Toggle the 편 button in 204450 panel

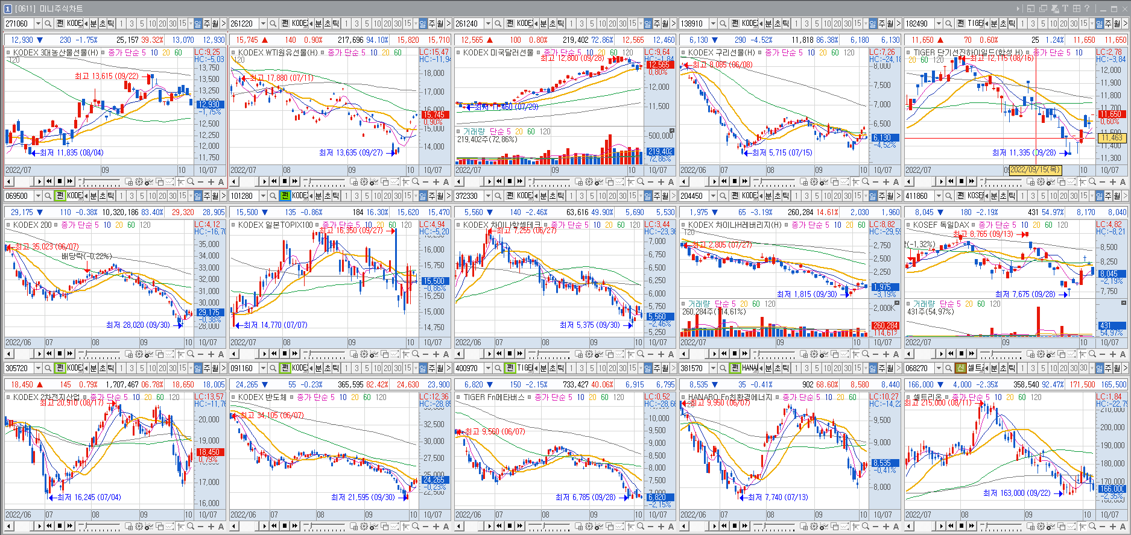coord(735,196)
